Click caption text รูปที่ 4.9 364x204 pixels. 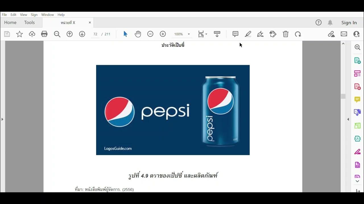138,176
